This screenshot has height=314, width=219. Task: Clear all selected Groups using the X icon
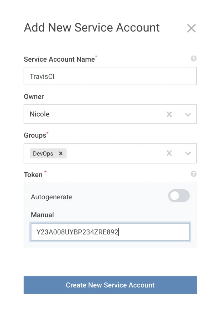[169, 153]
